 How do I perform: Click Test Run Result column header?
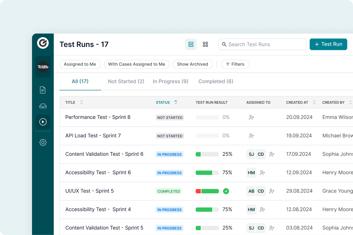212,102
